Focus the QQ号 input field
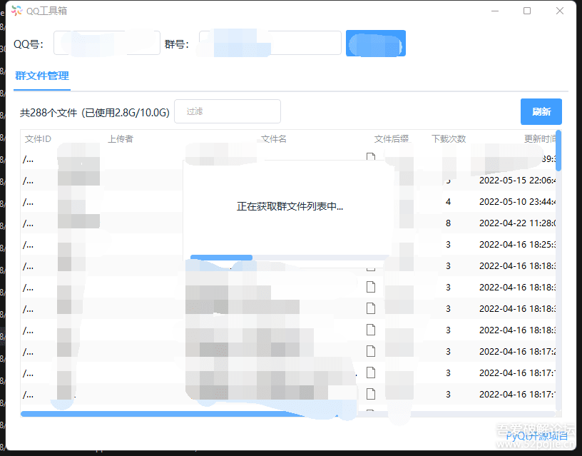 pyautogui.click(x=107, y=43)
